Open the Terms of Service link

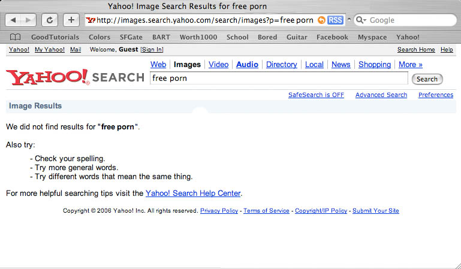(x=266, y=210)
